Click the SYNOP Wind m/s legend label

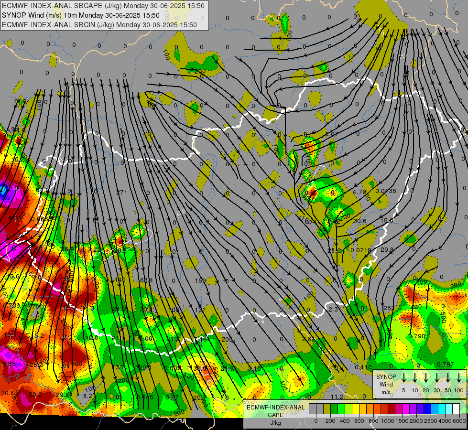(x=386, y=384)
